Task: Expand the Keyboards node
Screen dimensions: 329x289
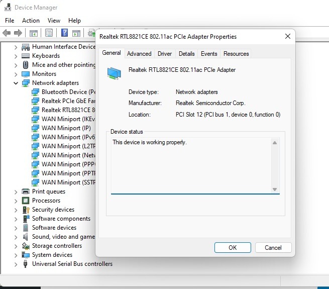Action: [16, 56]
